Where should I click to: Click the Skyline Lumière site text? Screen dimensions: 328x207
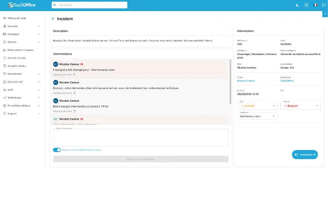click(x=247, y=68)
